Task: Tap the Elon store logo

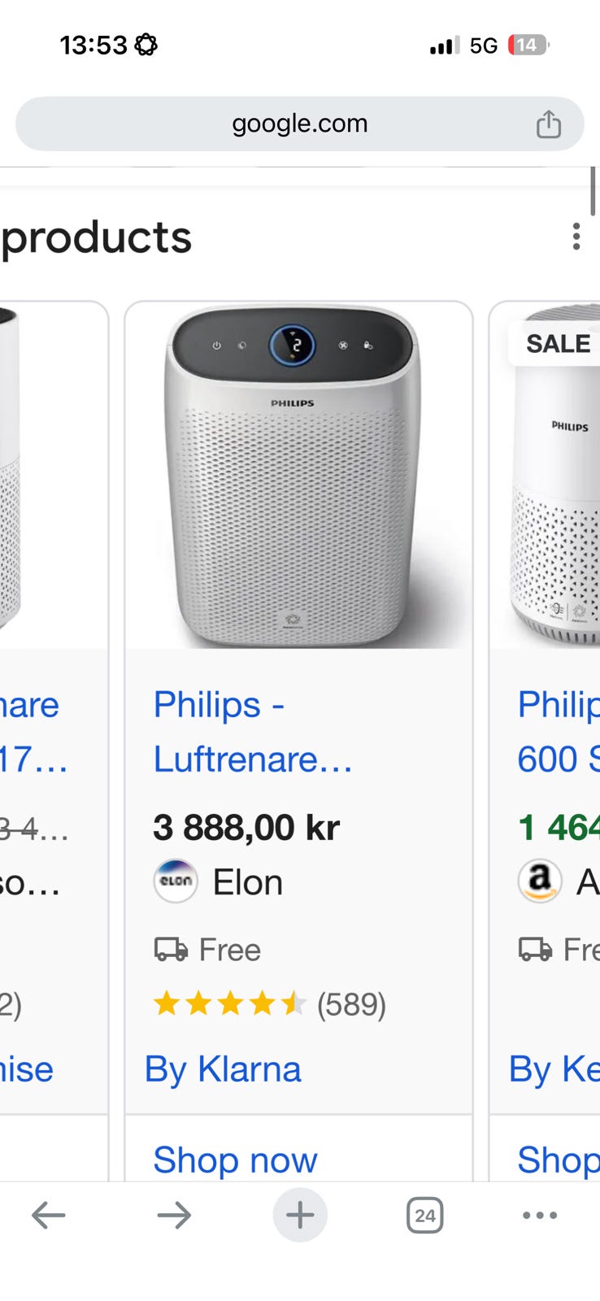Action: 176,881
